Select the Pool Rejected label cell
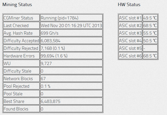167x115 pixels. 21,86
